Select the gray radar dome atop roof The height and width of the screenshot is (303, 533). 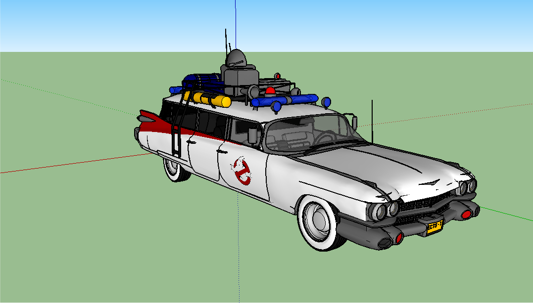pos(237,58)
